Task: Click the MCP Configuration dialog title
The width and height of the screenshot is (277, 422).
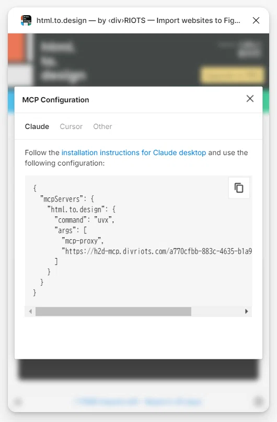Action: tap(55, 100)
